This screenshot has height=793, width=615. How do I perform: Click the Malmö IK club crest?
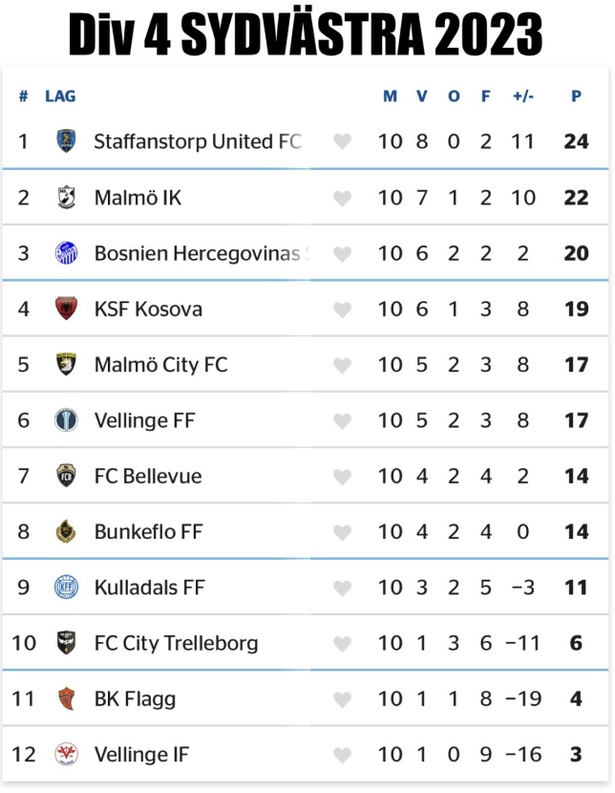(66, 197)
